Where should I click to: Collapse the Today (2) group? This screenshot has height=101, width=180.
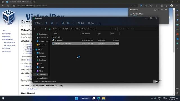point(51,37)
